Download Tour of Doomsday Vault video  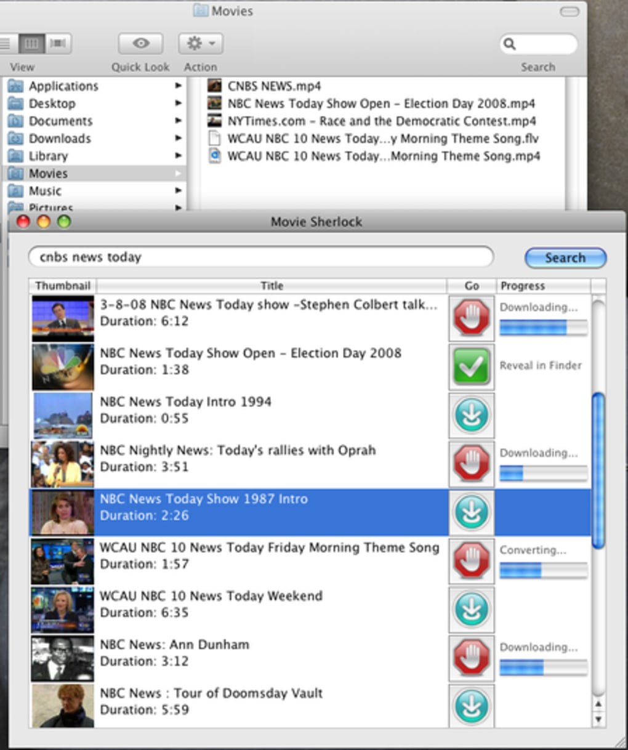[x=472, y=706]
